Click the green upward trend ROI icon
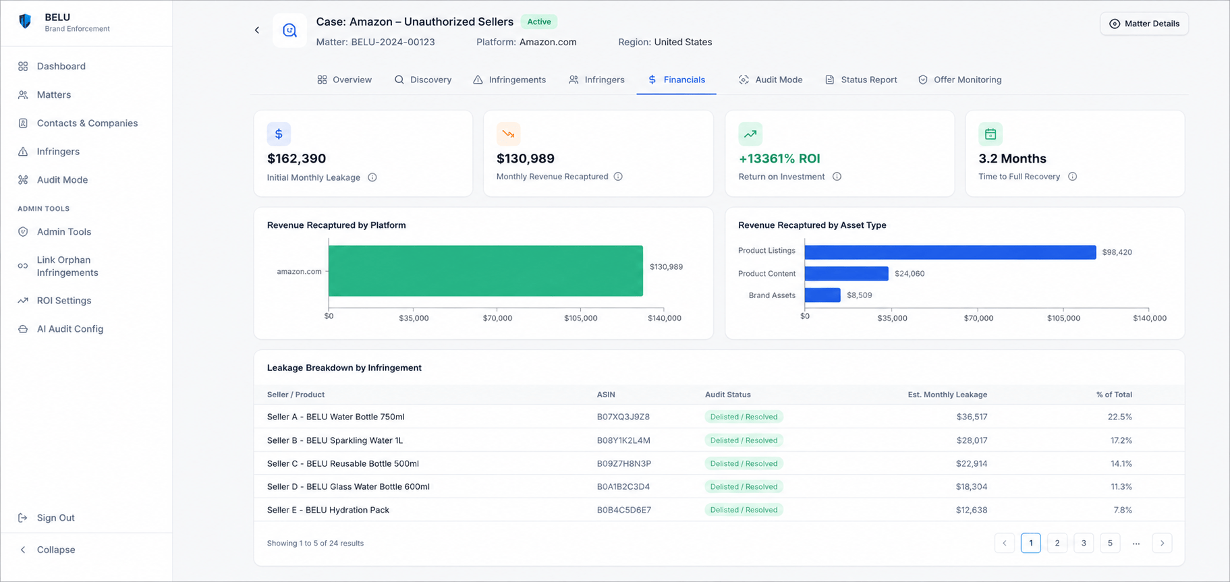The height and width of the screenshot is (582, 1230). point(750,134)
